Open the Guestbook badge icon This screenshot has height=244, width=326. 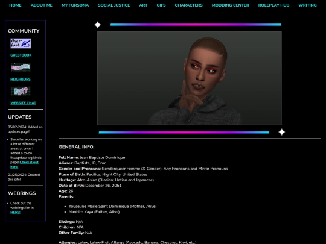(x=21, y=43)
